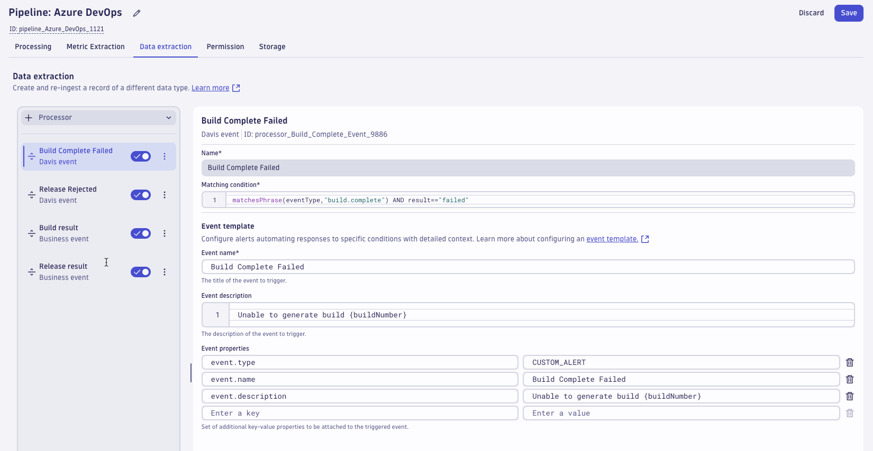Edit the event.name value Build Complete Failed
The height and width of the screenshot is (451, 873).
(681, 379)
